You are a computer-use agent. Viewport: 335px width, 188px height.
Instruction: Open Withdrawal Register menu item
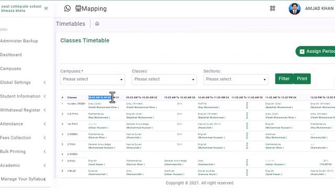tap(20, 110)
